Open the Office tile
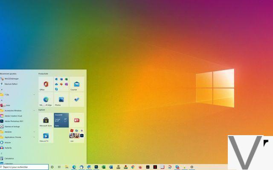Image resolution: width=273 pixels, height=170 pixels. click(x=46, y=84)
